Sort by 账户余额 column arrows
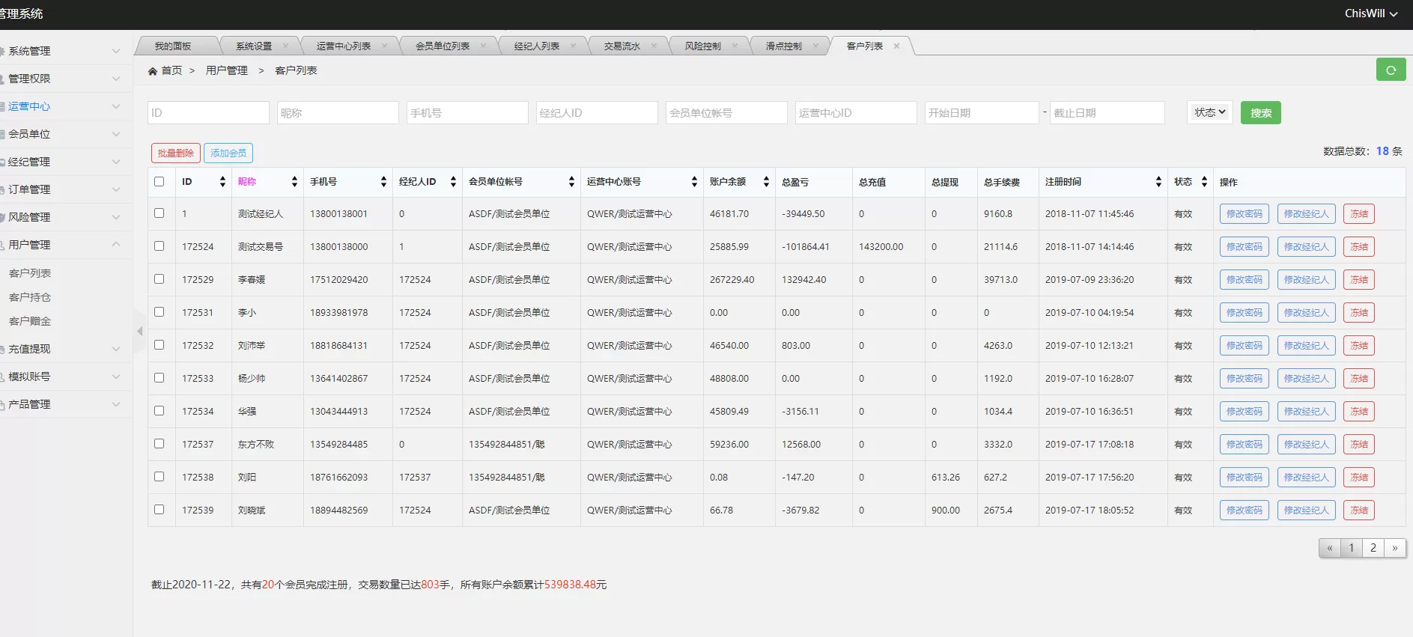This screenshot has width=1413, height=637. (x=766, y=182)
